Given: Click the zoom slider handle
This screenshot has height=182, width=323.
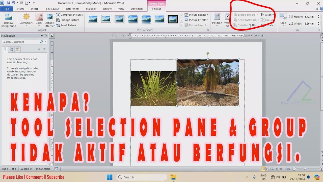Looking at the screenshot, I should 305,169.
